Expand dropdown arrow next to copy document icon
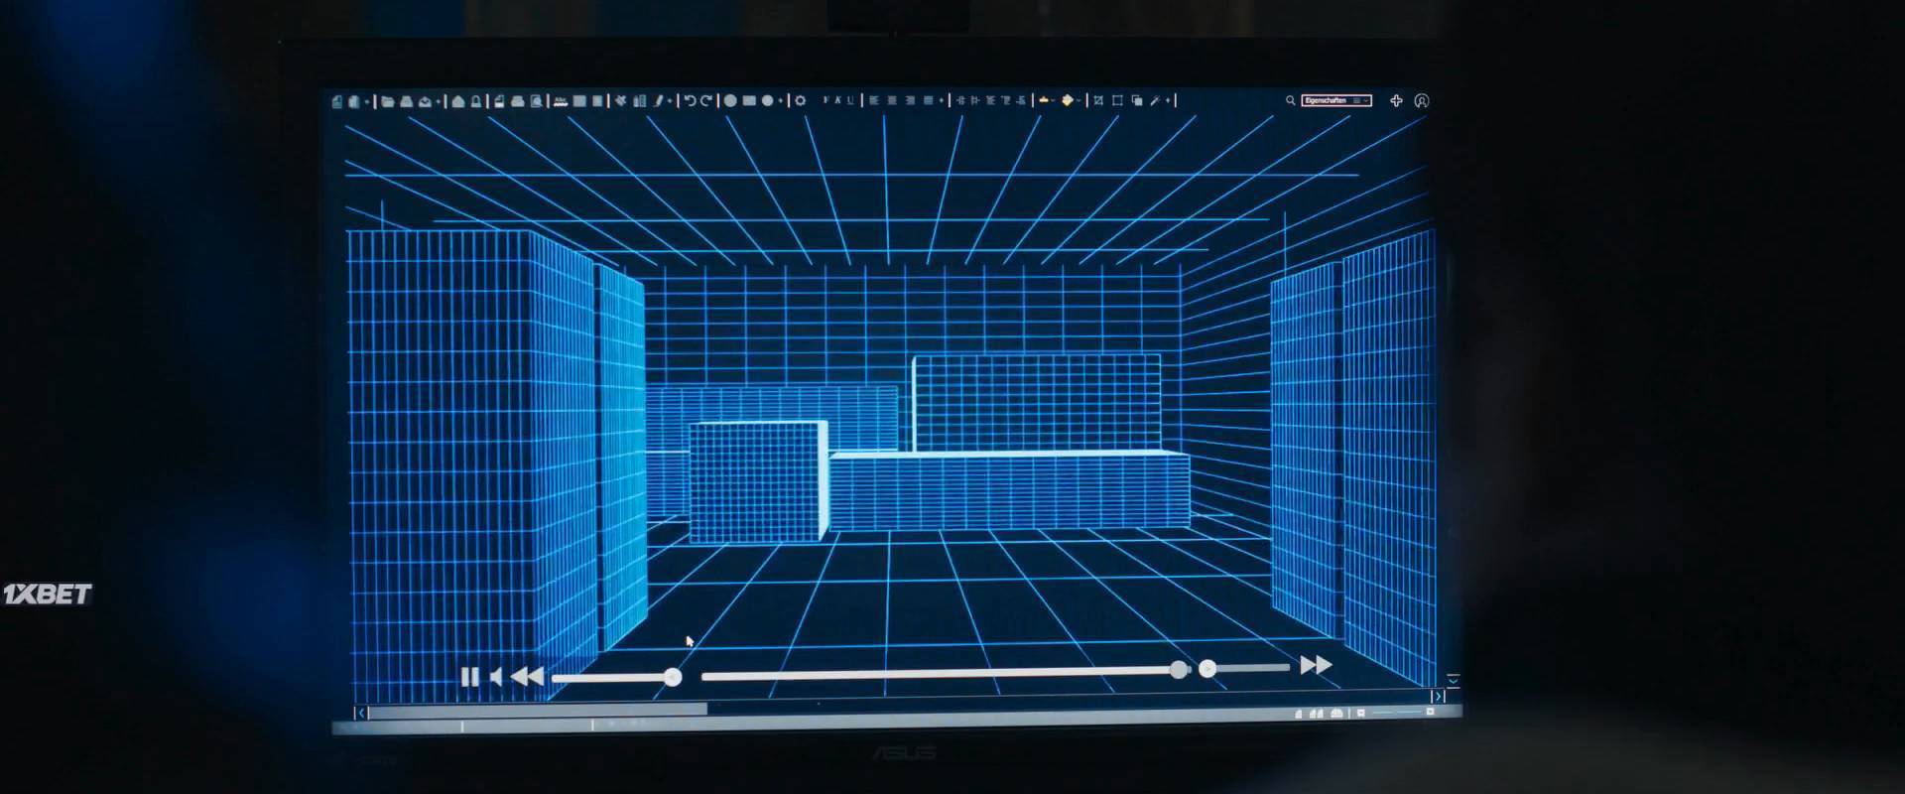The height and width of the screenshot is (794, 1905). click(x=367, y=101)
